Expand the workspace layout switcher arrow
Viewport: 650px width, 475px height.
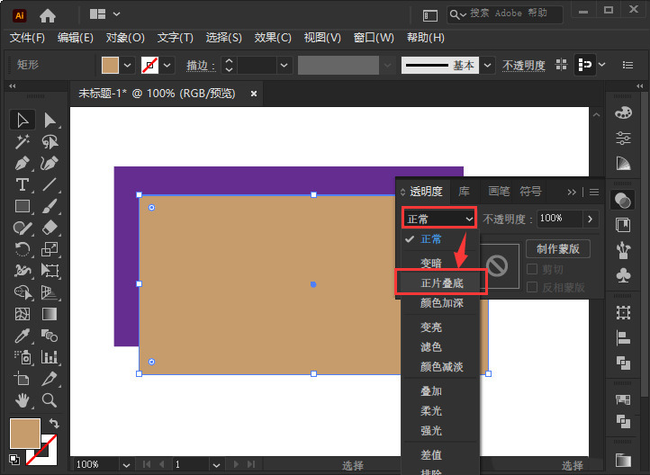tap(116, 14)
